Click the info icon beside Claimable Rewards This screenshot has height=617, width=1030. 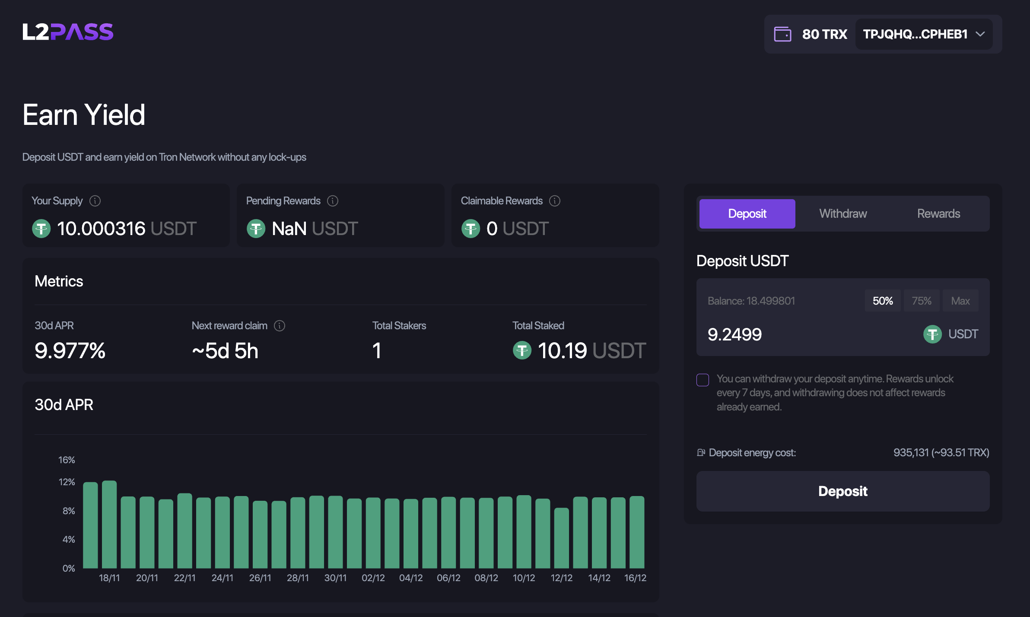[555, 200]
